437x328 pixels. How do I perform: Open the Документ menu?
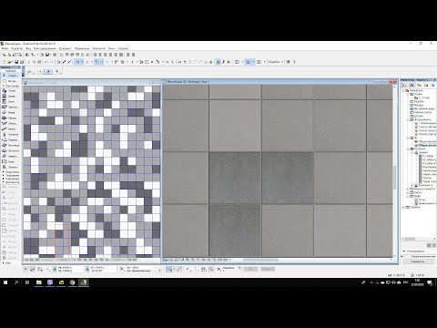[x=66, y=48]
